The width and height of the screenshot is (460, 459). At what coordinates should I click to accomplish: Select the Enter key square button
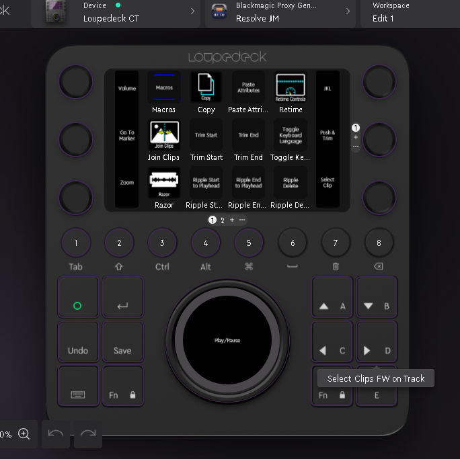tap(122, 297)
